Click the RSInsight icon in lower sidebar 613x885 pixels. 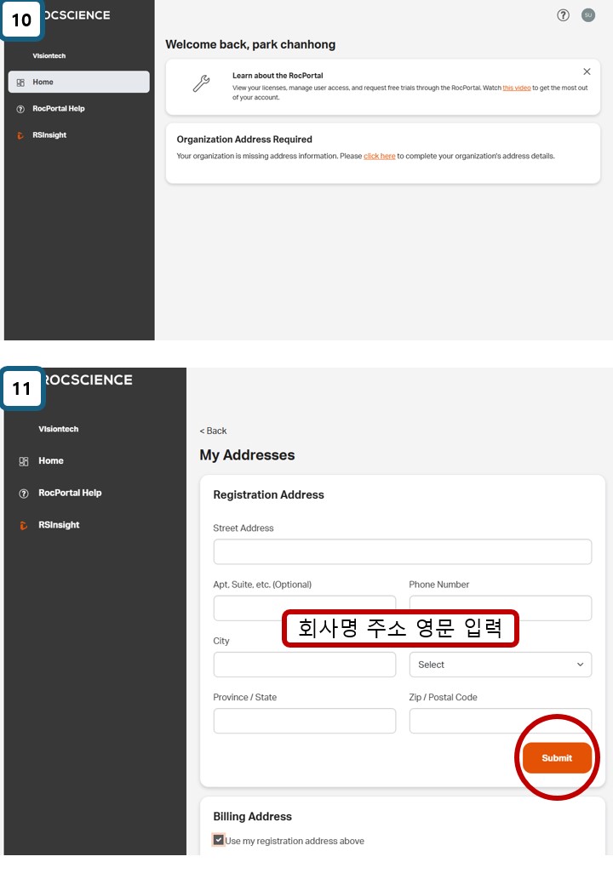coord(23,526)
